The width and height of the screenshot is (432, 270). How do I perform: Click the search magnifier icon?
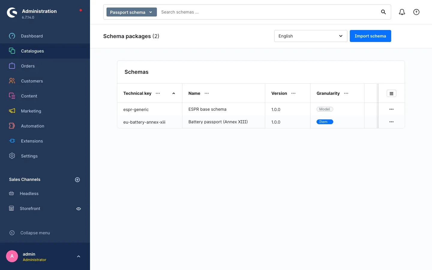[383, 12]
